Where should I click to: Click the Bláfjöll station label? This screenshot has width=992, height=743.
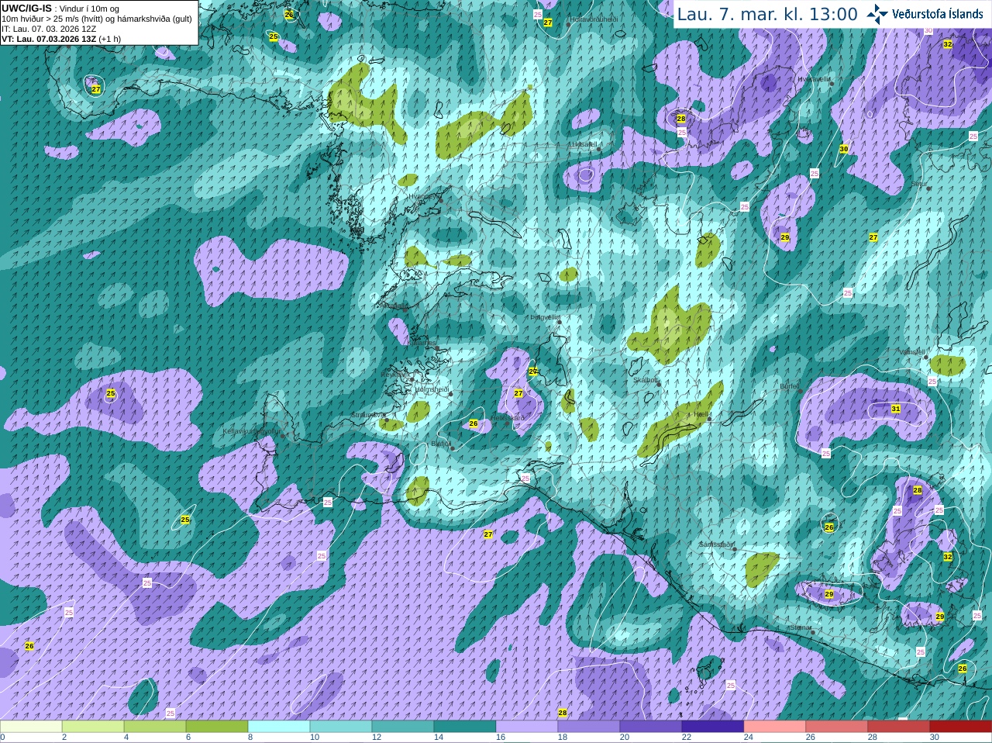440,444
